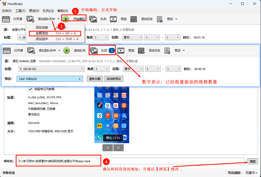Choose 全部添加 from the dropdown menu
This screenshot has height=177, width=261.
click(55, 33)
